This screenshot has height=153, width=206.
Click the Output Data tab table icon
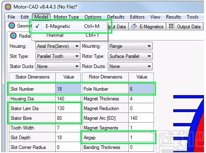[171, 26]
